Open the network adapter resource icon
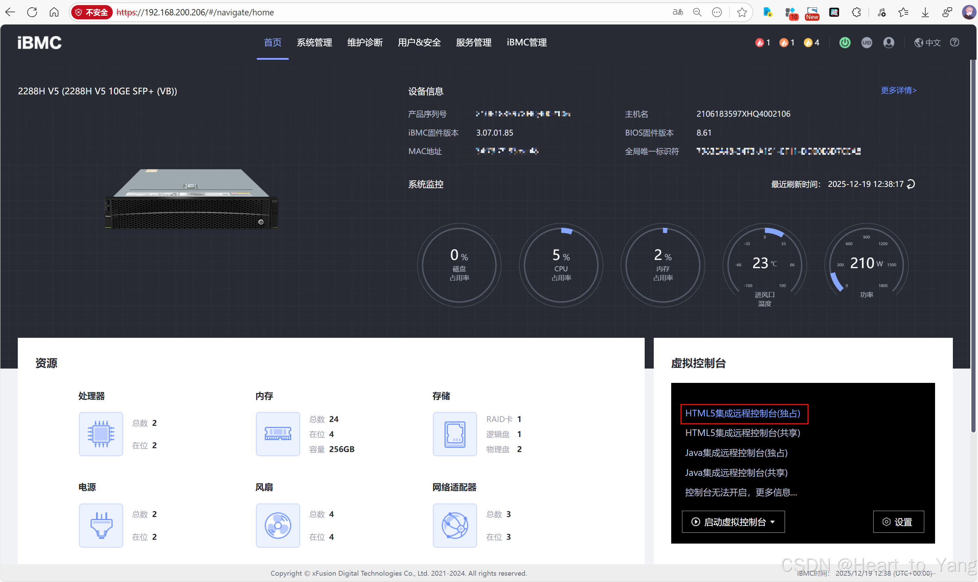The width and height of the screenshot is (978, 582). click(454, 525)
